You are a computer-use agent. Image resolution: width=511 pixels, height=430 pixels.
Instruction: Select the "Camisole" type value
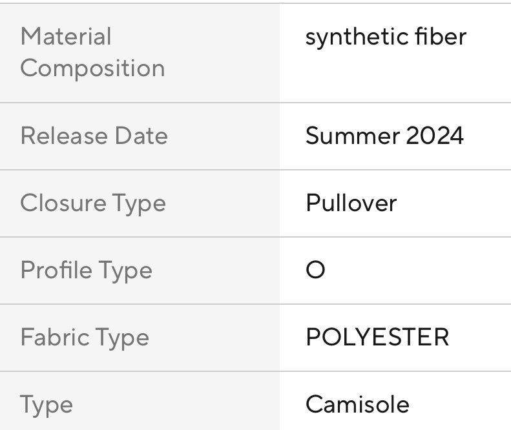coord(357,404)
